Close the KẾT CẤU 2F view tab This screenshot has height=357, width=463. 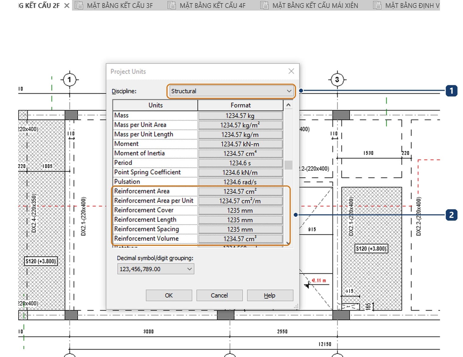(x=67, y=5)
